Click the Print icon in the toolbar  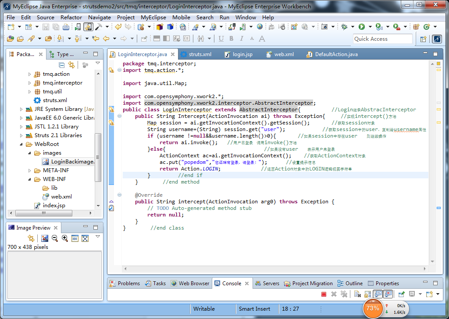click(x=66, y=27)
